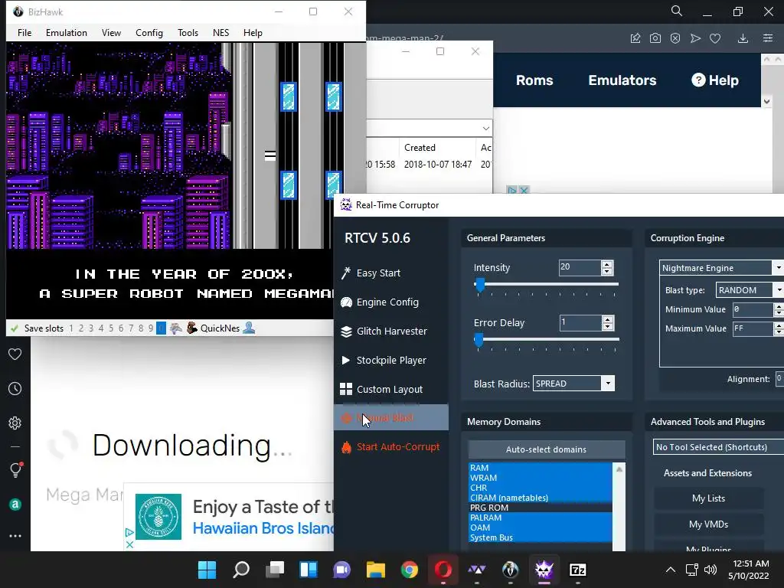Open the BizHawk Tools menu

188,32
